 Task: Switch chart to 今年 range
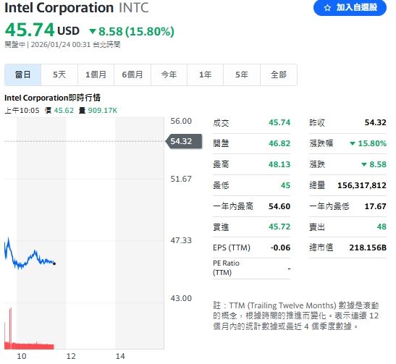point(169,75)
